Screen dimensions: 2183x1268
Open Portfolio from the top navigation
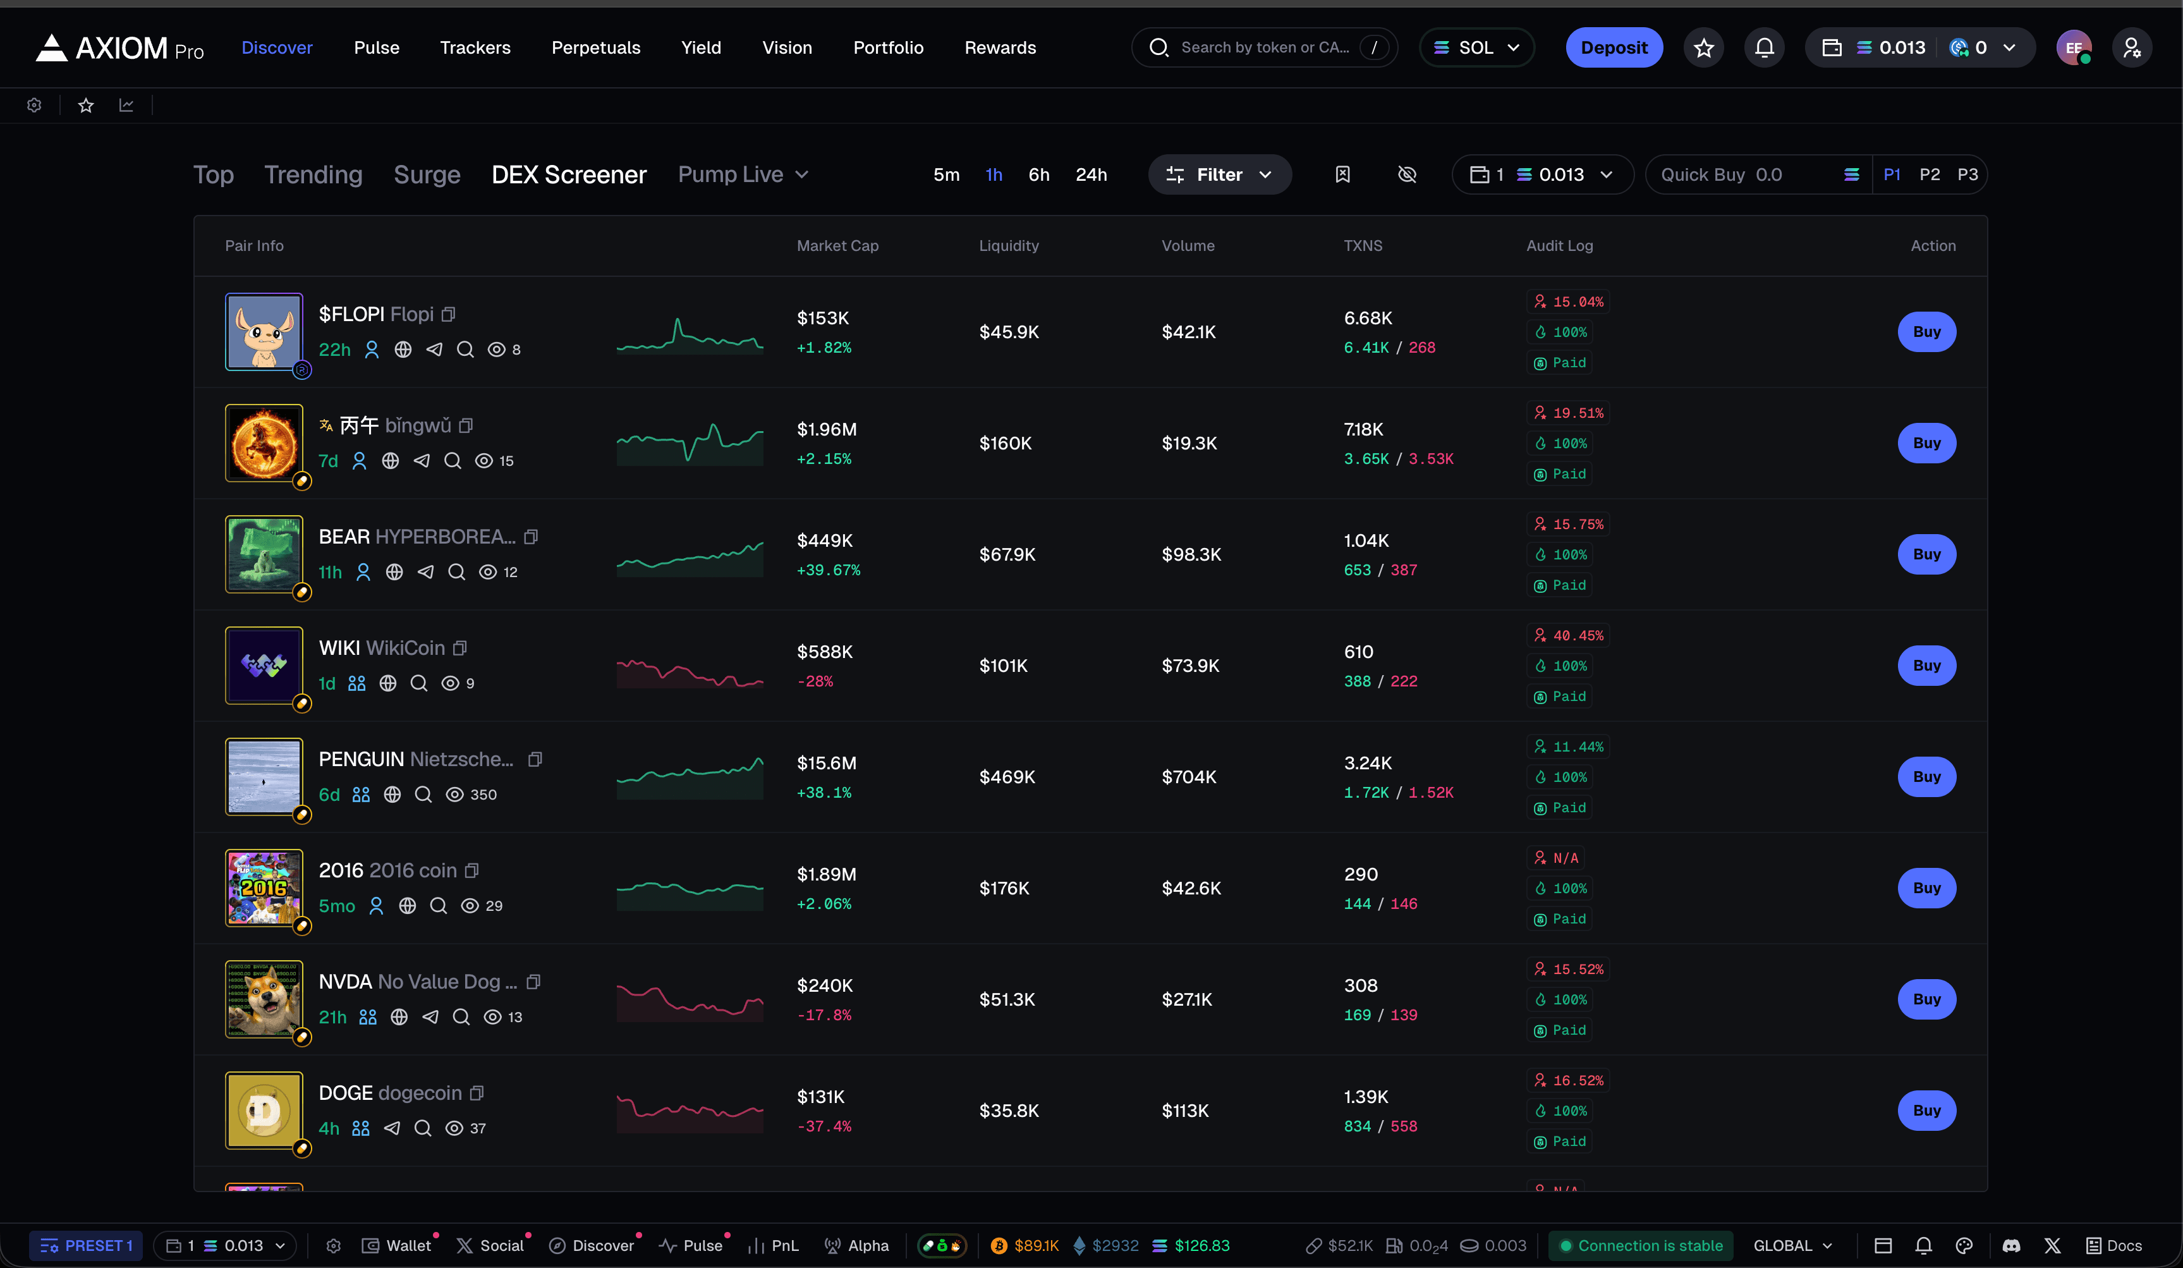point(888,47)
